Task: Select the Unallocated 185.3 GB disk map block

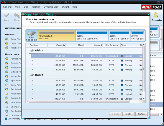Action: pos(57,36)
